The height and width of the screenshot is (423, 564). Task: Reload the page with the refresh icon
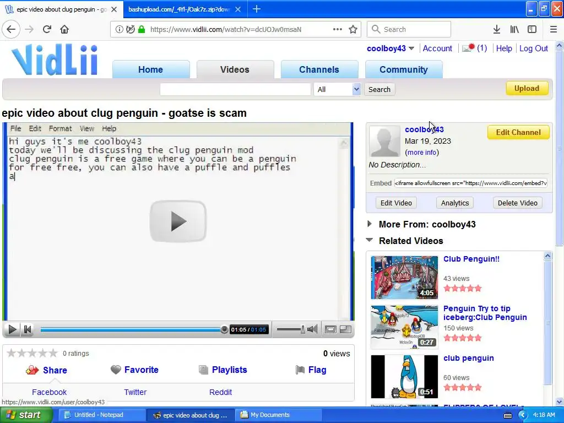pyautogui.click(x=47, y=30)
